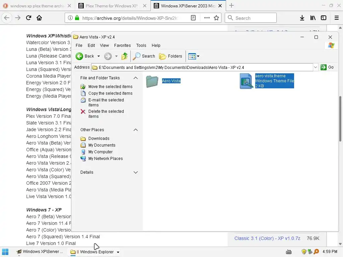Switch to Windows XP\Server taskbar button

tap(40, 252)
